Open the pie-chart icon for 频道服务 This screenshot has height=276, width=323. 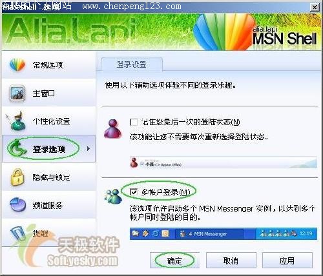pos(17,205)
